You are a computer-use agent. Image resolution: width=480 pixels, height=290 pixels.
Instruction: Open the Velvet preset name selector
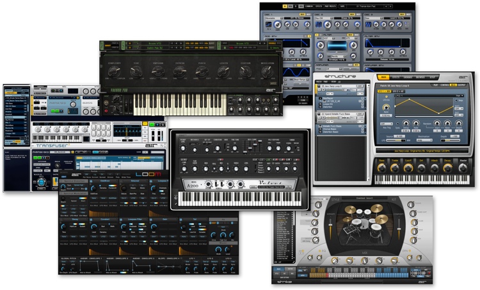(271, 187)
